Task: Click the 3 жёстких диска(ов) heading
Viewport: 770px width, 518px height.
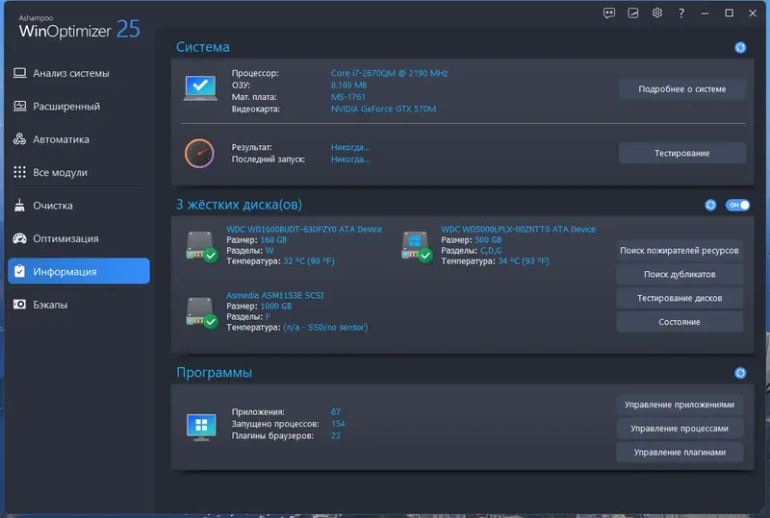Action: pyautogui.click(x=239, y=205)
